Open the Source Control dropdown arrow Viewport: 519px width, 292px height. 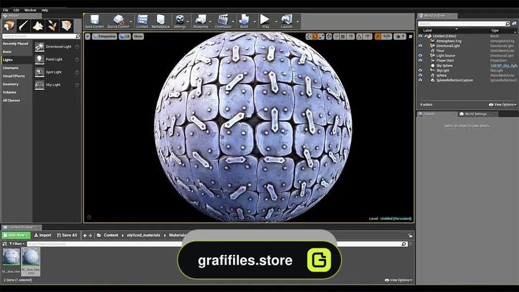tap(131, 22)
